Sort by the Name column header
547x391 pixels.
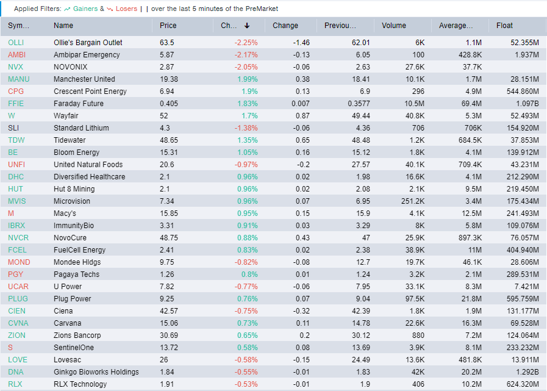[x=63, y=26]
